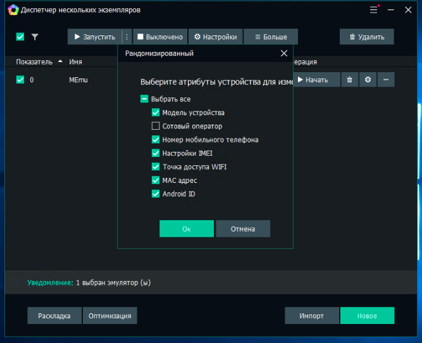Start MEmu with Начать button
The width and height of the screenshot is (422, 343).
coord(317,80)
